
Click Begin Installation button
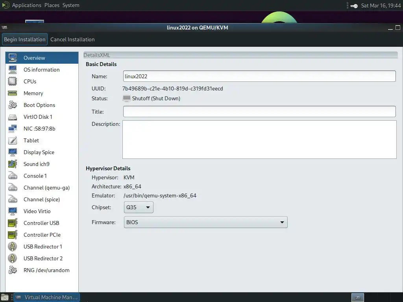[25, 39]
